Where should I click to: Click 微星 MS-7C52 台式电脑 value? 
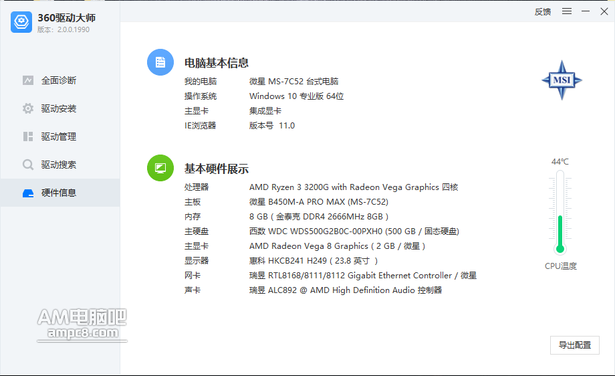[x=293, y=81]
